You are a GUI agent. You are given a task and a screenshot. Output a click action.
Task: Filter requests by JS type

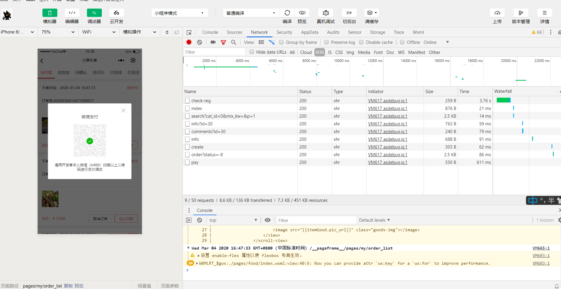point(329,52)
